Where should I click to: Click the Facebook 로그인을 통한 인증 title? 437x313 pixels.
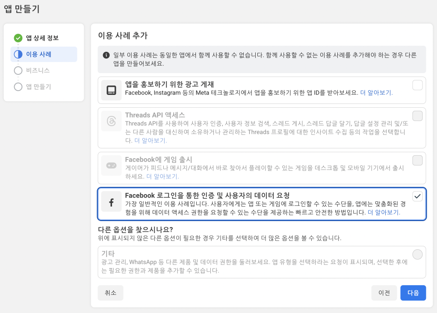[207, 195]
